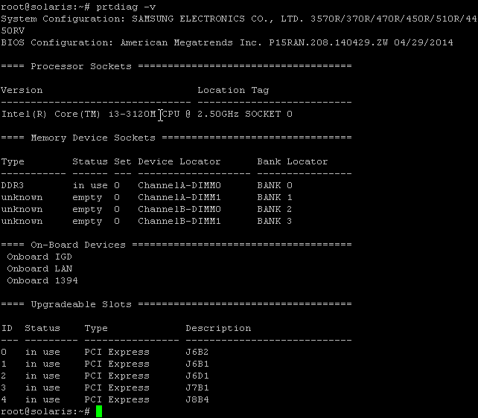Click the 'ChannelB-DIMM0' device locator
This screenshot has height=418, width=478.
tap(179, 209)
